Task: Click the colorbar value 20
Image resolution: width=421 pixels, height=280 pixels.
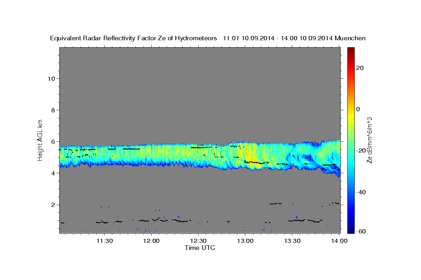Action: [x=360, y=68]
